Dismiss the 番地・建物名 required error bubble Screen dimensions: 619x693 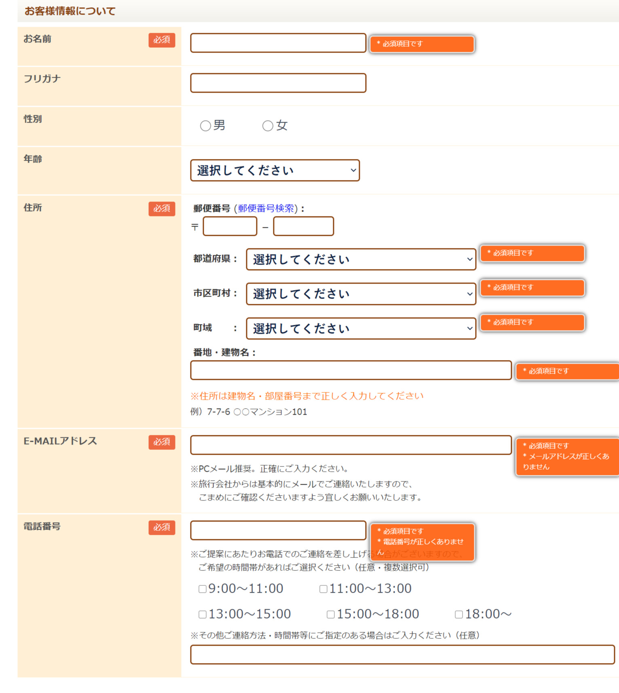click(x=567, y=371)
